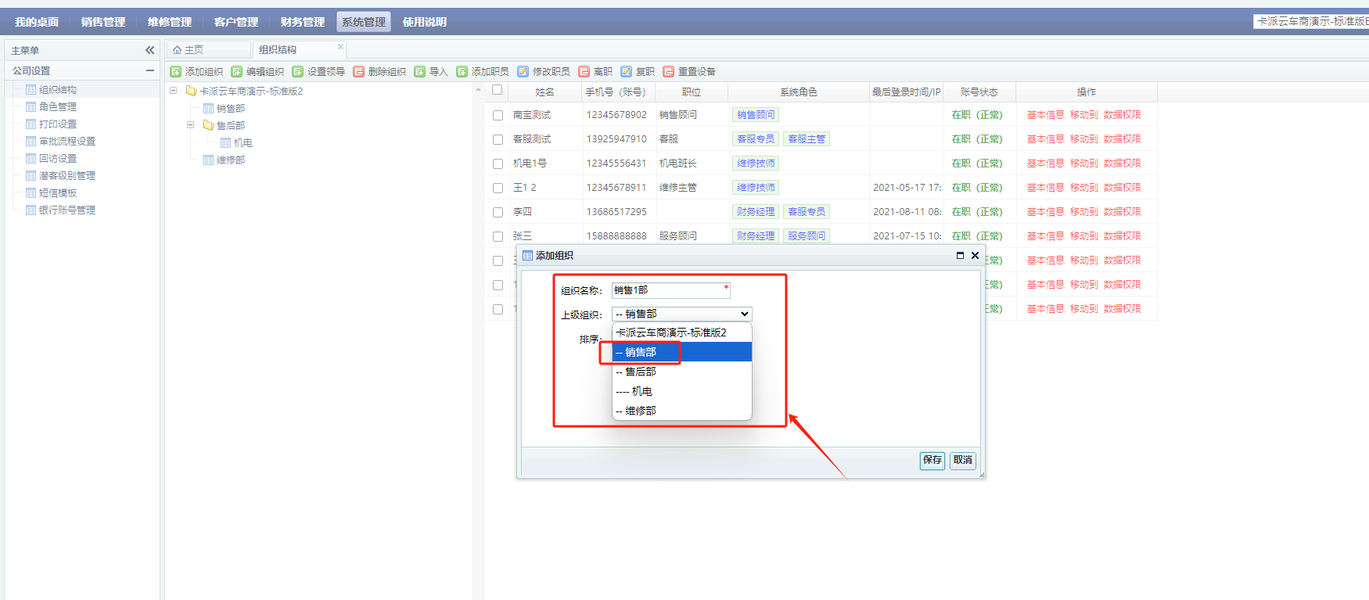Viewport: 1369px width, 600px height.
Task: Click the 导入 toolbar icon
Action: click(420, 72)
